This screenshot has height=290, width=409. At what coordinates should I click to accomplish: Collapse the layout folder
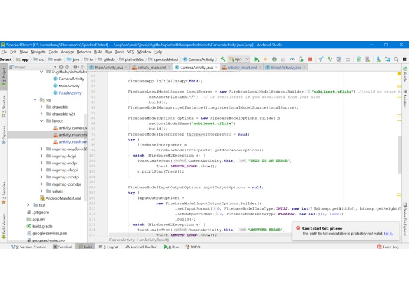41,121
